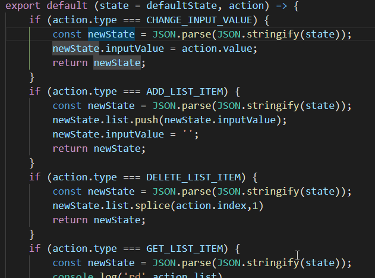The height and width of the screenshot is (278, 375).
Task: Click the arrow function symbol on line one
Action: (x=281, y=5)
